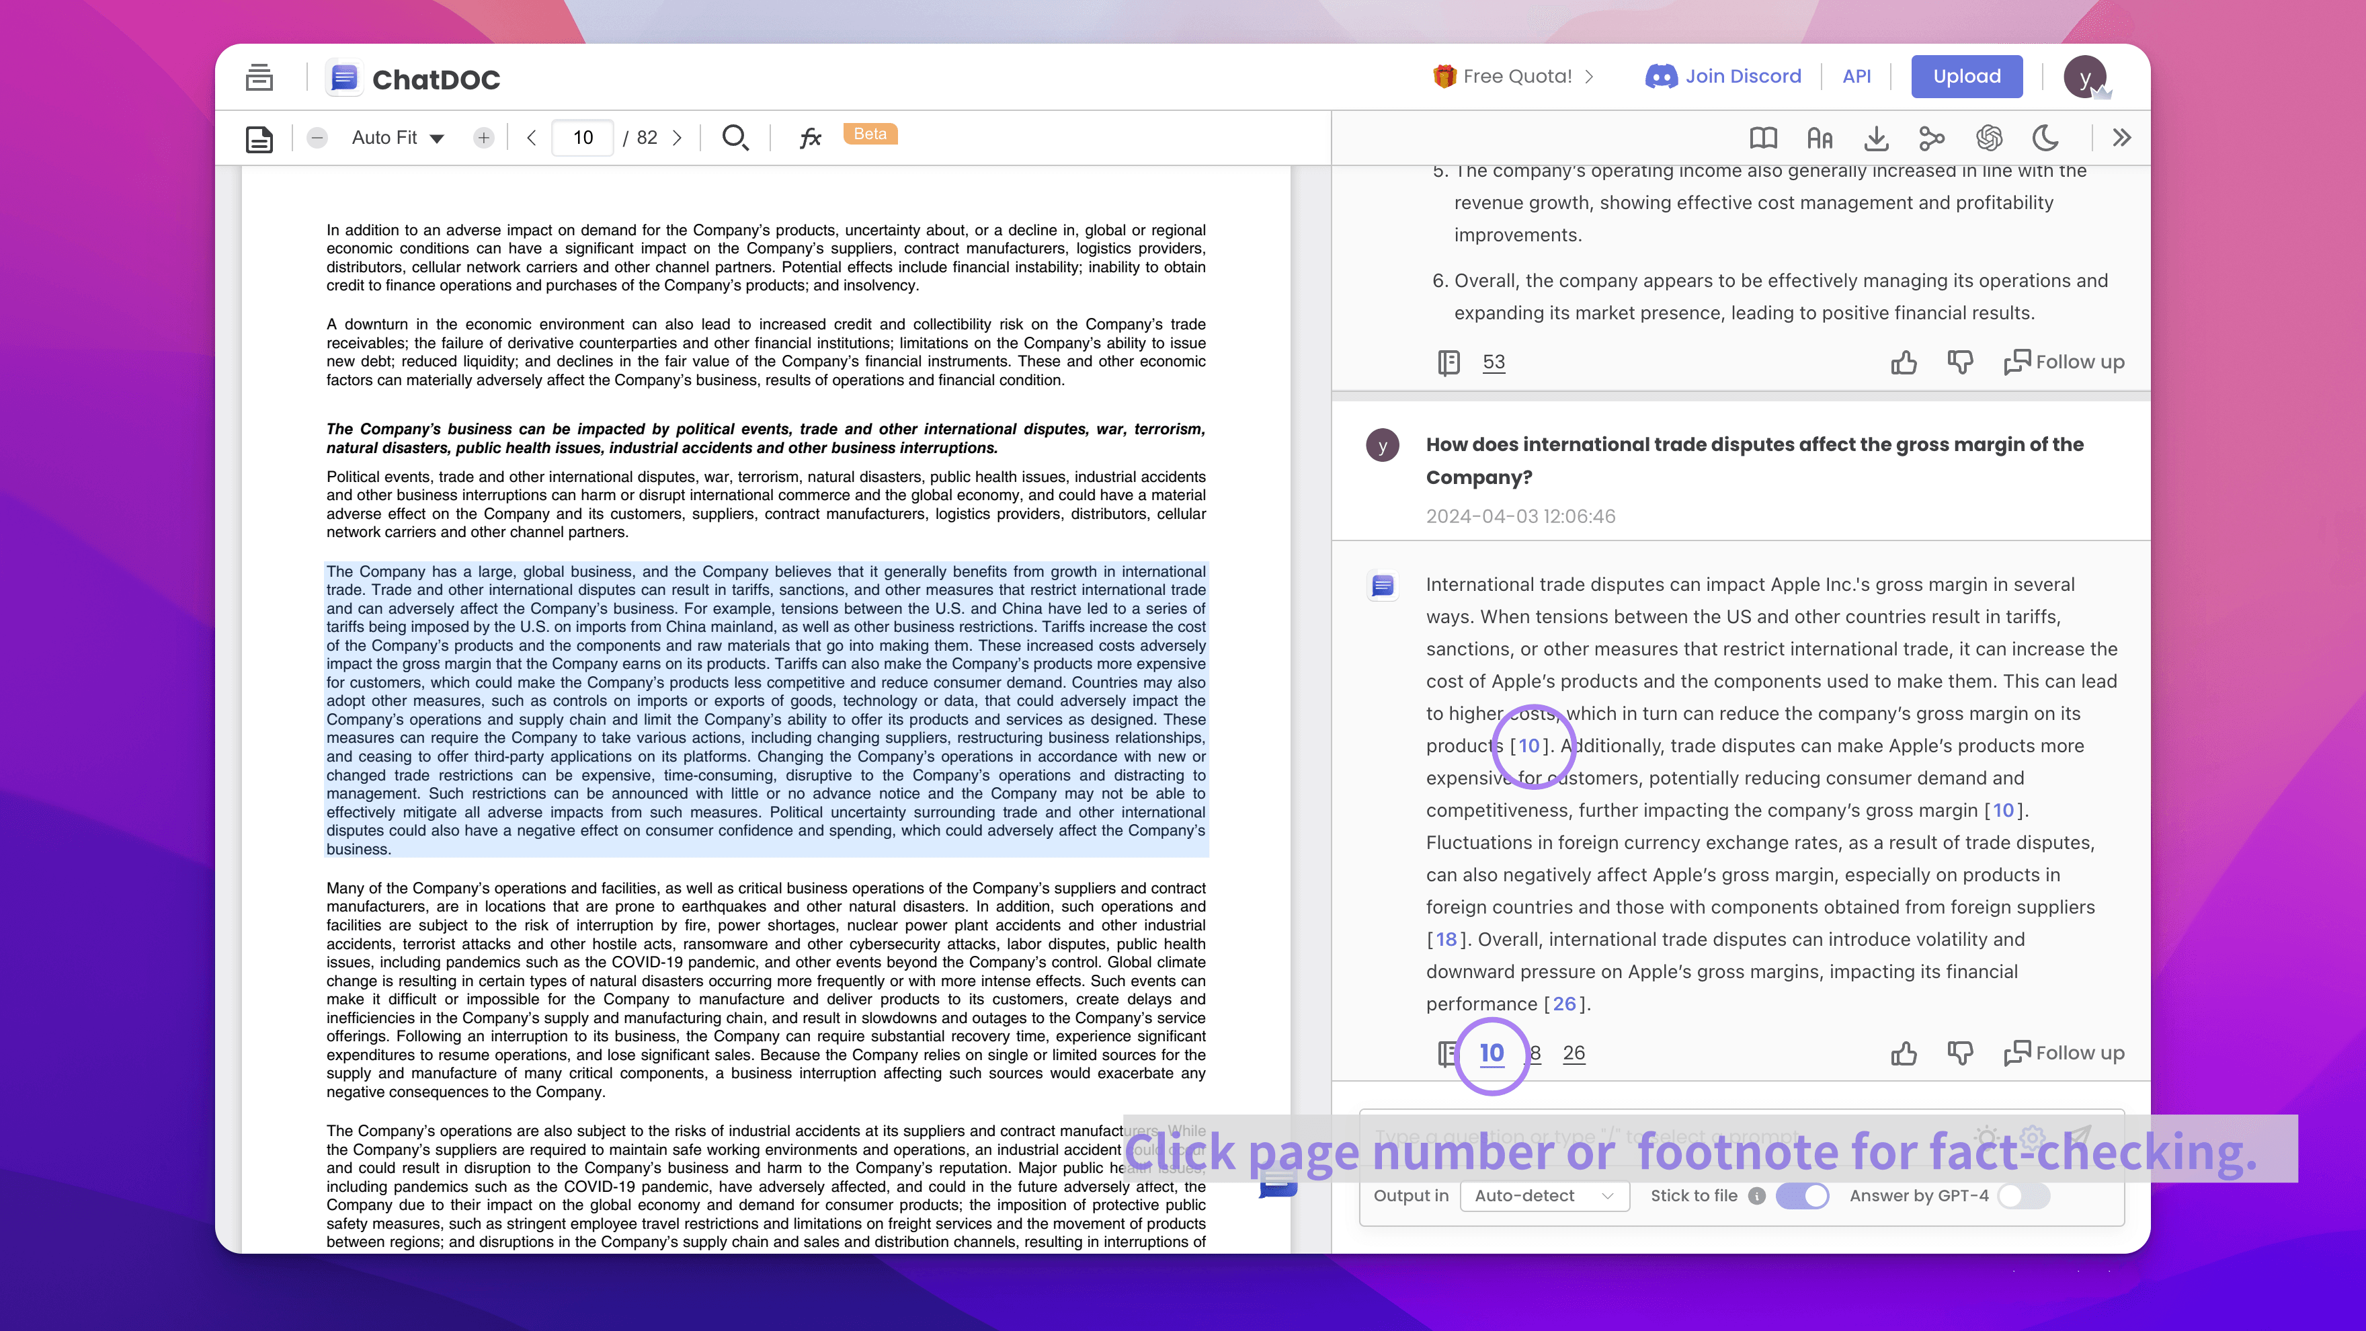The width and height of the screenshot is (2366, 1331).
Task: Click the font size Aa icon
Action: tap(1820, 138)
